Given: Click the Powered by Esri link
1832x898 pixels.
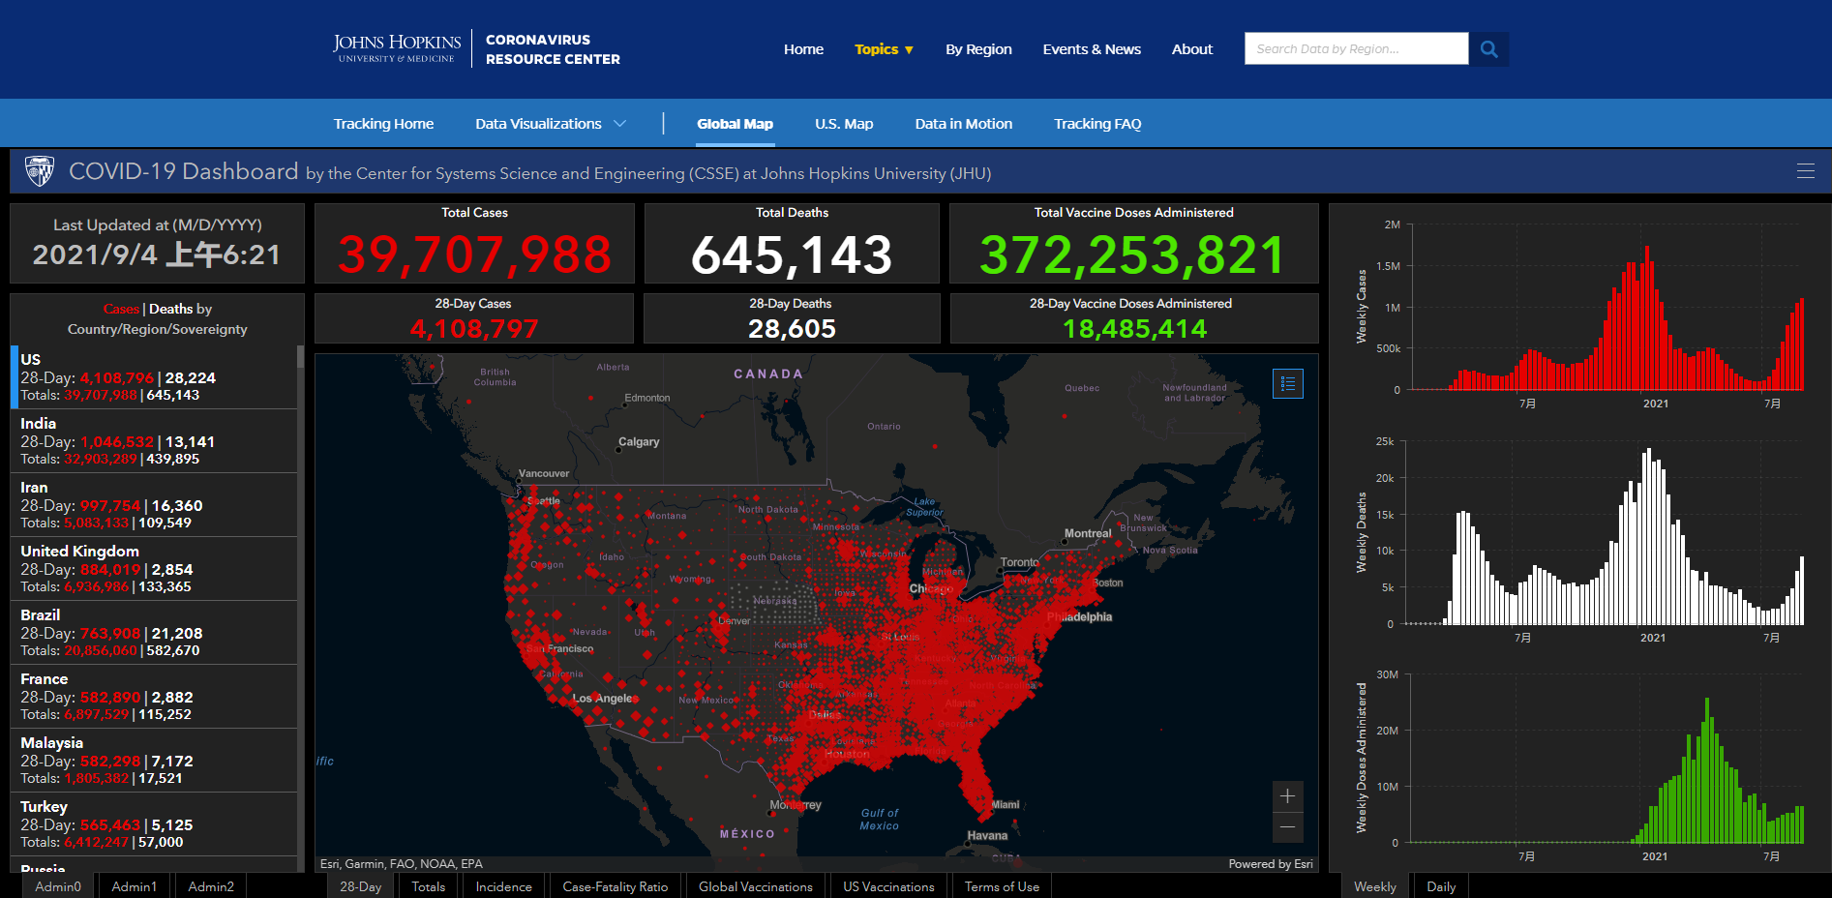Looking at the screenshot, I should click(1271, 864).
